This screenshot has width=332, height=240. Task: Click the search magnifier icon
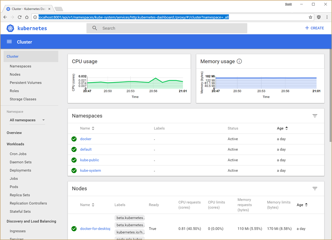[95, 28]
